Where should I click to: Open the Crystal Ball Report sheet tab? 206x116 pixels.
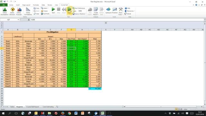pos(33,107)
